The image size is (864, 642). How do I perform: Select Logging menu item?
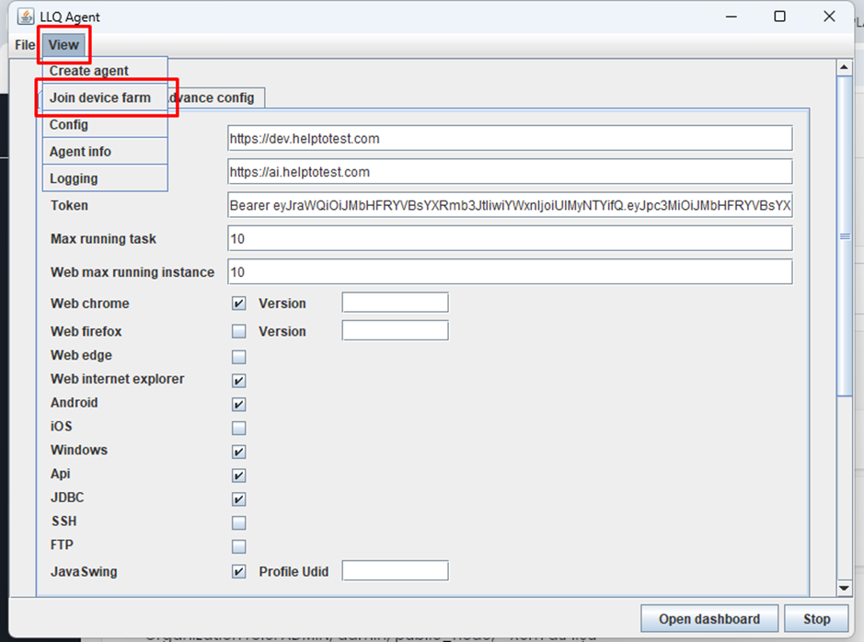(x=74, y=178)
